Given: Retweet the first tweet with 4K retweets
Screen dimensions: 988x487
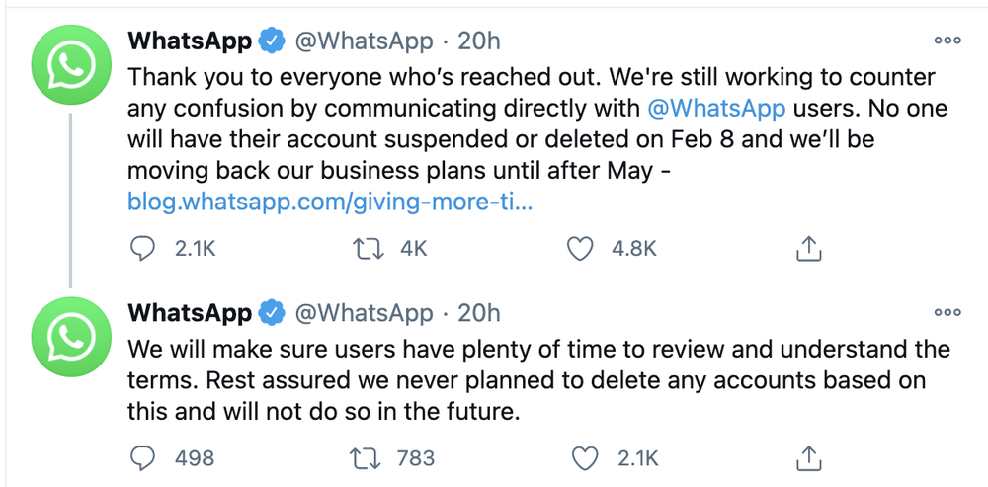Looking at the screenshot, I should click(368, 249).
